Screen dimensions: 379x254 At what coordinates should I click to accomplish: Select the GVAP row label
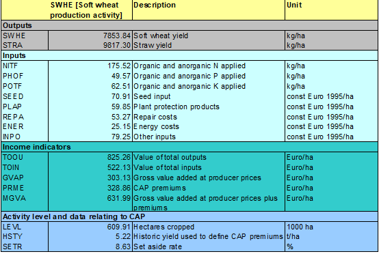pos(13,178)
